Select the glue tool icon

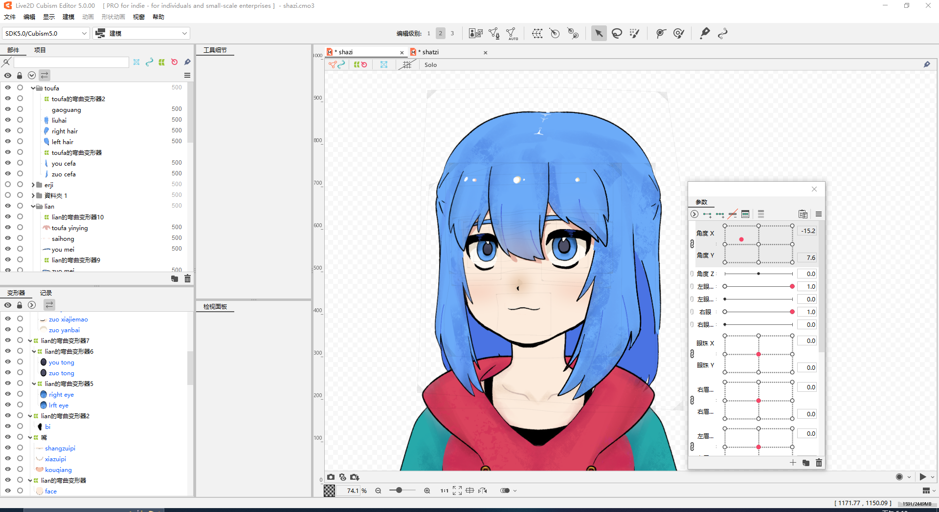click(x=705, y=33)
